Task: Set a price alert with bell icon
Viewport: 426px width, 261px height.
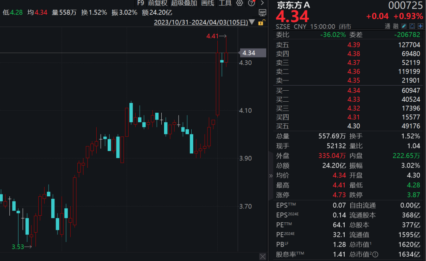Action: (412, 26)
